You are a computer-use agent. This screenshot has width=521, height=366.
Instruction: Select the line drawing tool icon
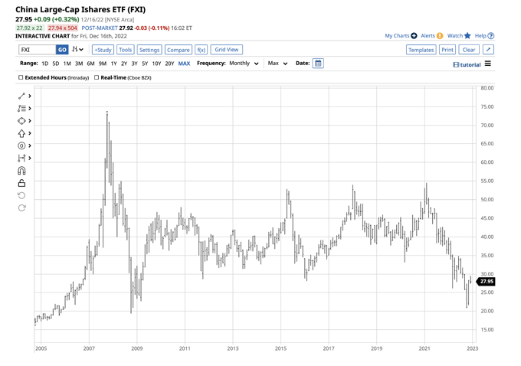click(21, 96)
